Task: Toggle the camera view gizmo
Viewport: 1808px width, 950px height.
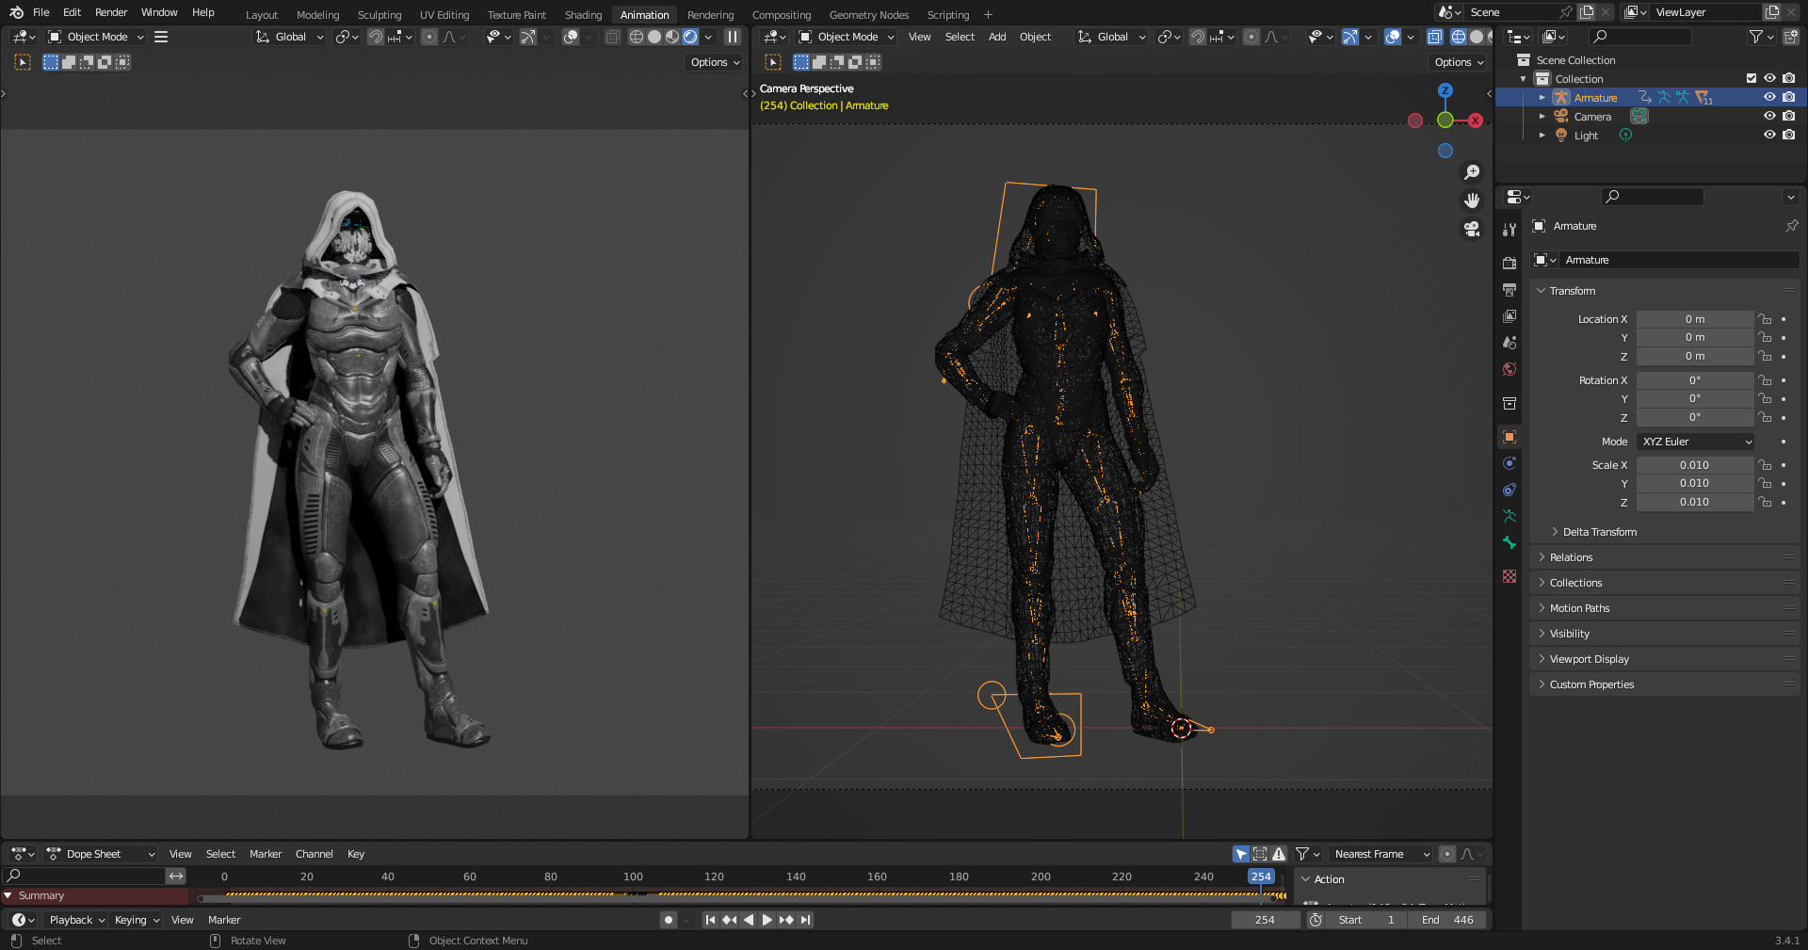Action: (1472, 229)
